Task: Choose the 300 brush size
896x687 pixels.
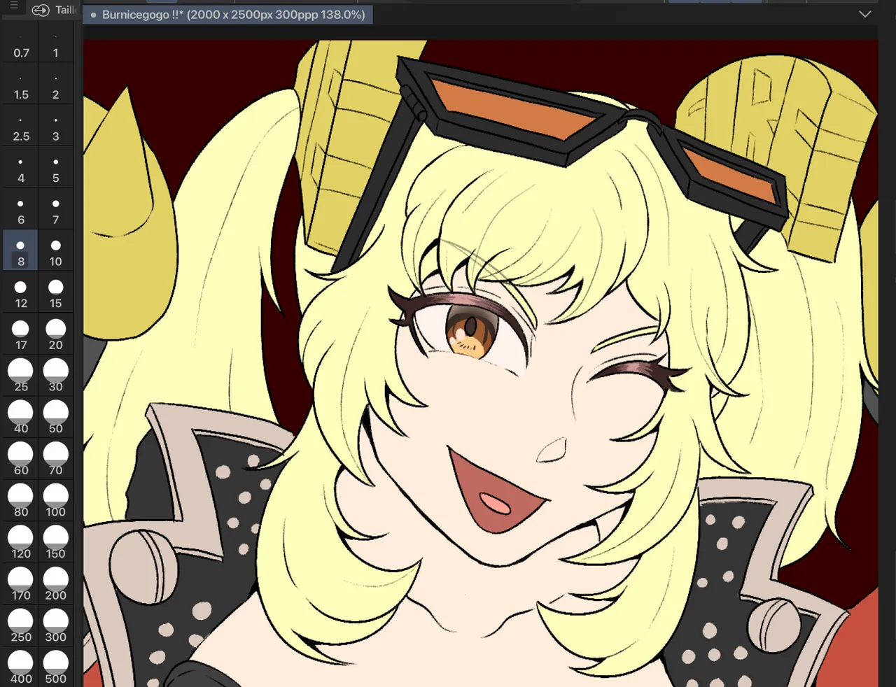Action: click(55, 626)
